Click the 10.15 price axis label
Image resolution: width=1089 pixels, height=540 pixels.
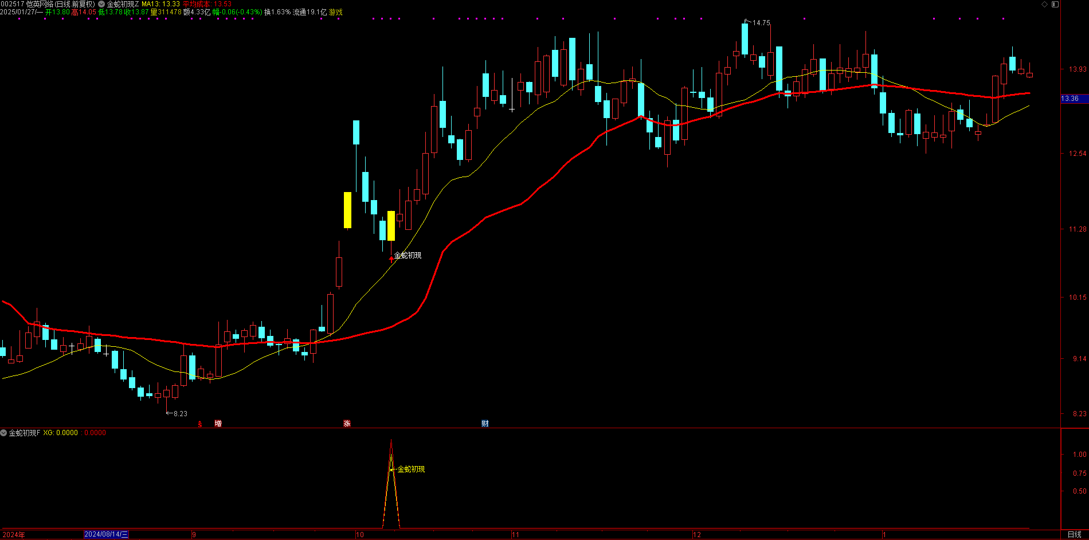pos(1078,298)
